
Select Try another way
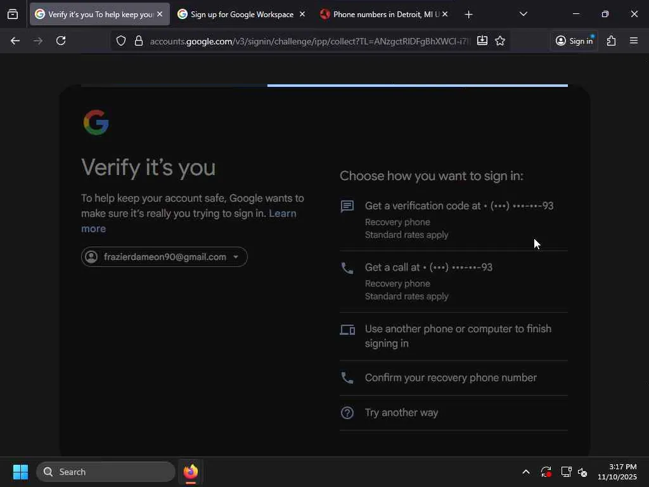[x=454, y=413]
